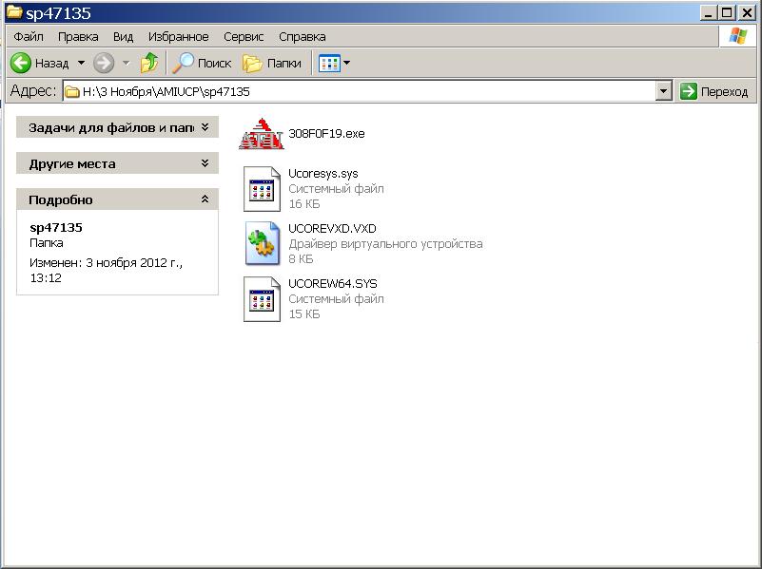
Task: Open the Search (Поиск) panel
Action: pyautogui.click(x=202, y=63)
